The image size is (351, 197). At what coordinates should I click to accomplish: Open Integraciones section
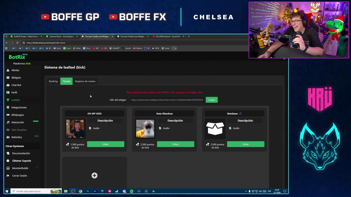pyautogui.click(x=19, y=108)
